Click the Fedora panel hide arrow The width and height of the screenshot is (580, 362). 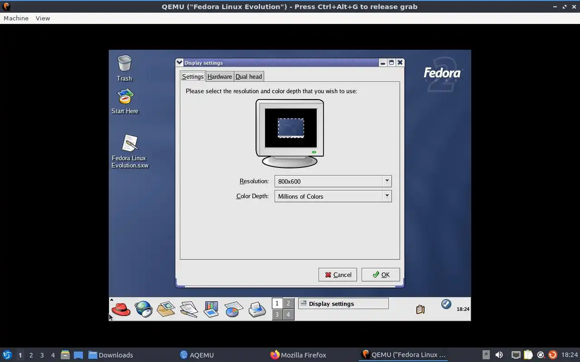tap(111, 300)
